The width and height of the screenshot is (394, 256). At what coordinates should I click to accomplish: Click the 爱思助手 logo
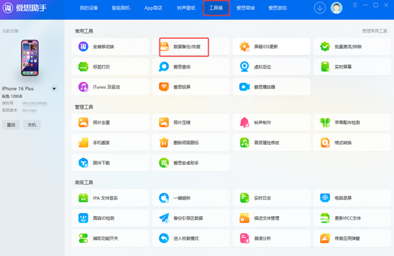pos(25,8)
